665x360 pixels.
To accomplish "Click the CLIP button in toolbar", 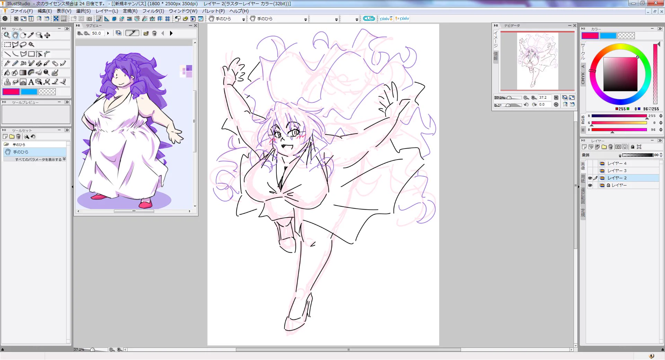I will pos(369,19).
